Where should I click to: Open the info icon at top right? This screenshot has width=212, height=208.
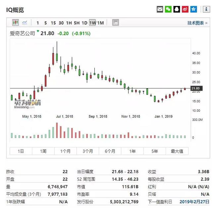[206, 9]
